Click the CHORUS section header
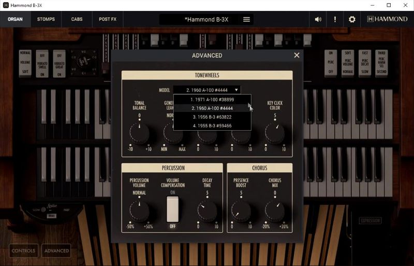Image resolution: width=414 pixels, height=266 pixels. coord(260,168)
